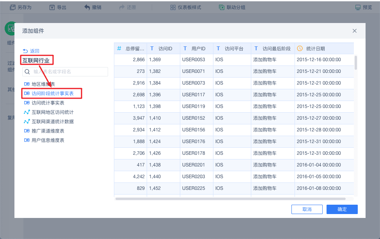Screen dimensions: 380x239
Task: Select the 推广渠道维度表 table
Action: coord(48,131)
